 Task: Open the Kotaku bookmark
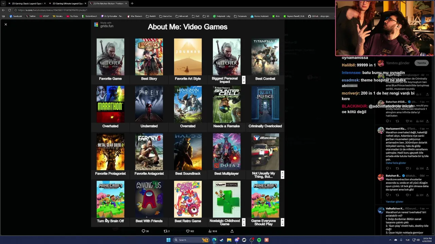[57, 16]
